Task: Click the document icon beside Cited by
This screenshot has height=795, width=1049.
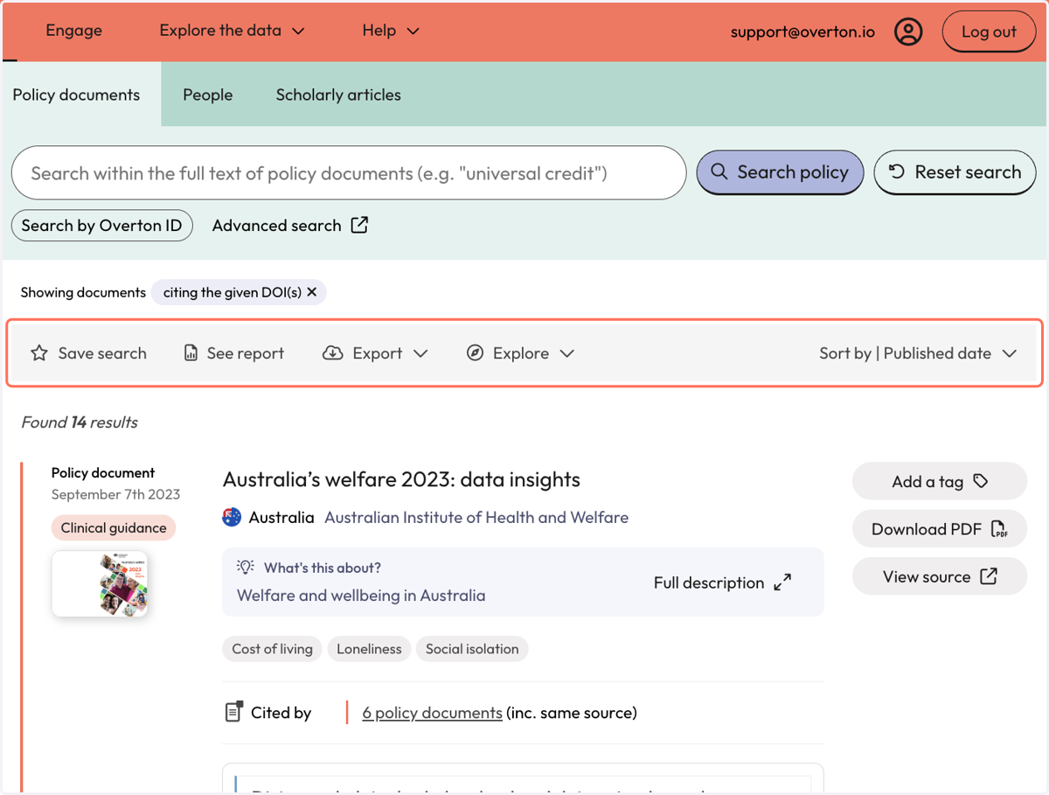Action: 233,712
